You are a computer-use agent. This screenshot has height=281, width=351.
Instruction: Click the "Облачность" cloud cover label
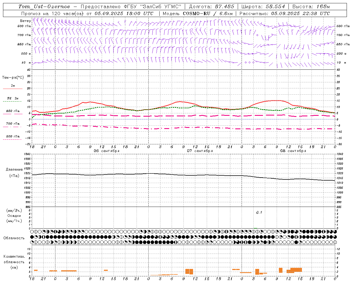[14, 238]
